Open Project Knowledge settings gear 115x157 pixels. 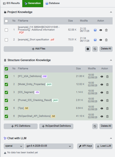88,49
